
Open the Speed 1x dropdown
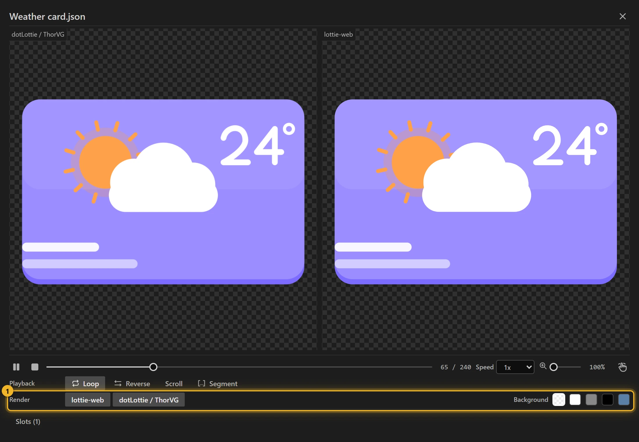coord(515,367)
